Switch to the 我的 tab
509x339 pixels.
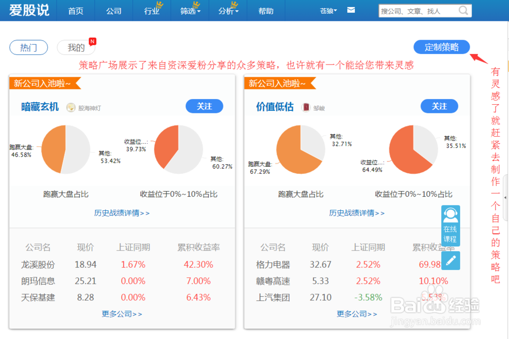[75, 47]
